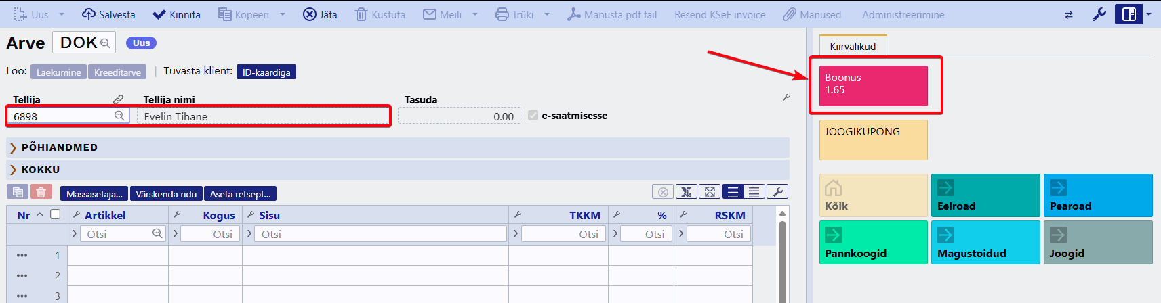Click the magnifier in Tellija field
The width and height of the screenshot is (1161, 303).
pyautogui.click(x=119, y=116)
